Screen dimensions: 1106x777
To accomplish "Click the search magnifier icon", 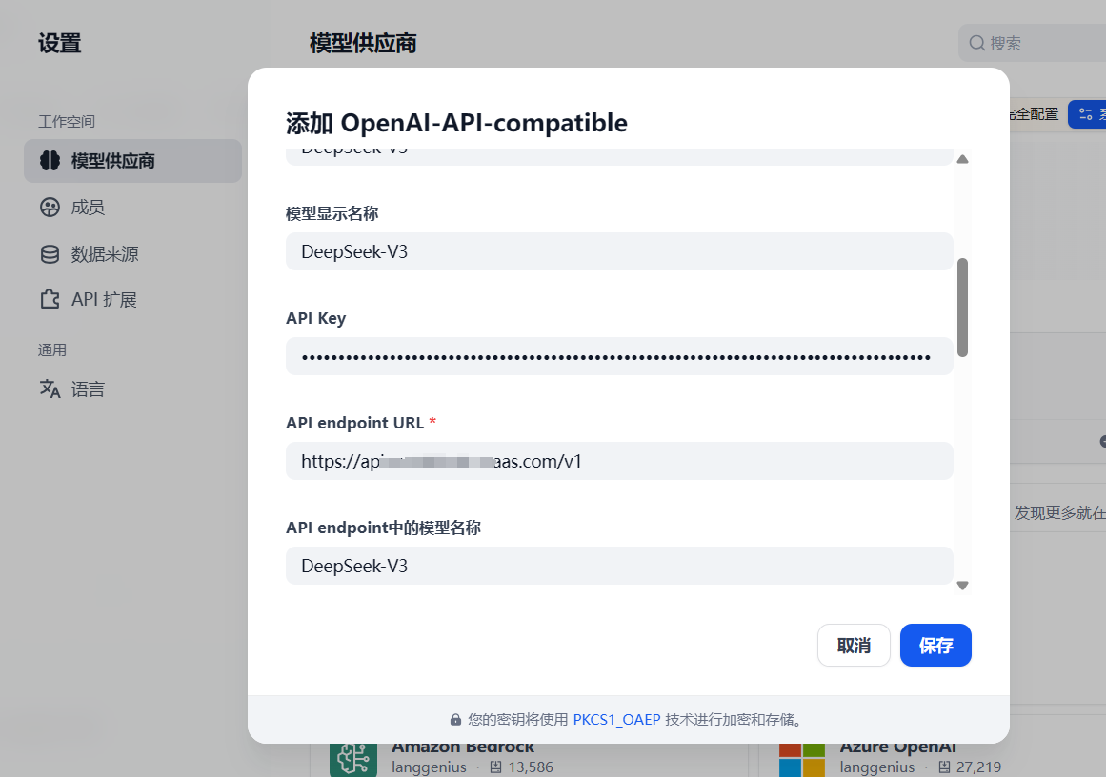I will 977,43.
